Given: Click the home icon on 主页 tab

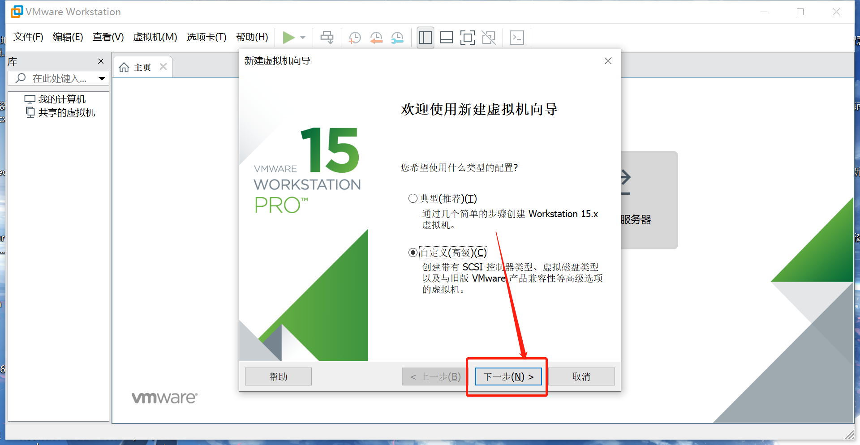Looking at the screenshot, I should click(x=124, y=68).
